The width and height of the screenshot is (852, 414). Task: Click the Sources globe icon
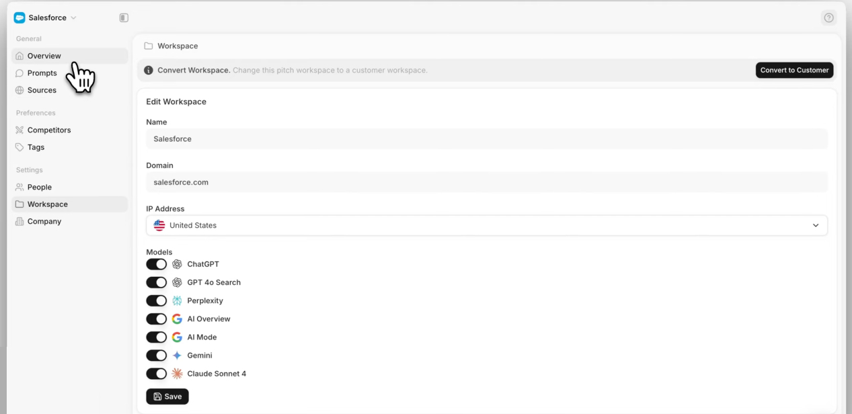tap(20, 90)
